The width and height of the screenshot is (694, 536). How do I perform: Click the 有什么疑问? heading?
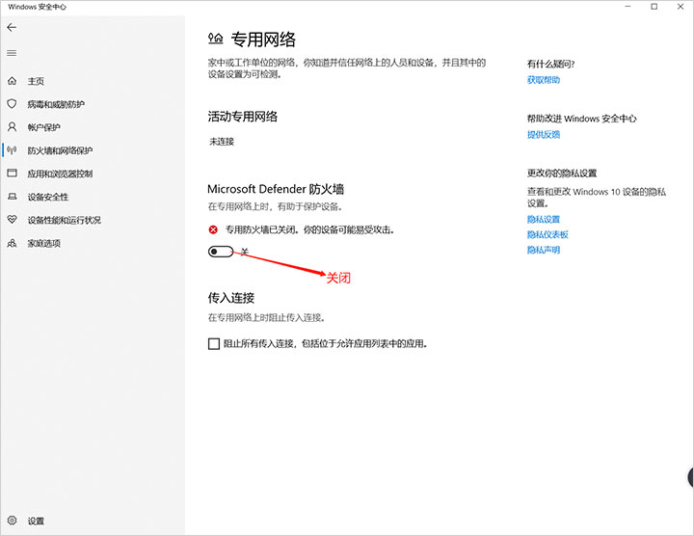pyautogui.click(x=550, y=65)
